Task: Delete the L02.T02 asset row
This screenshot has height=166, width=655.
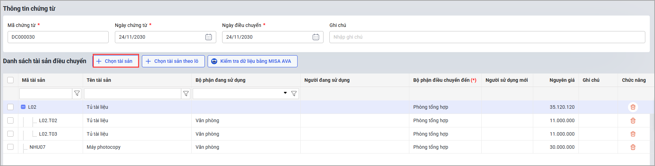Action: 633,120
